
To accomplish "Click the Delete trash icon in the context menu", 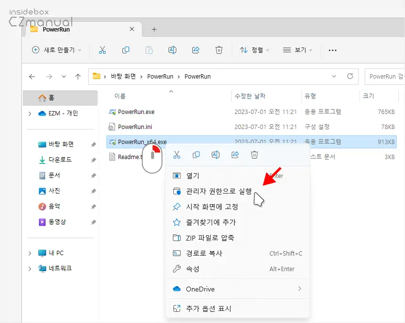I will (254, 155).
